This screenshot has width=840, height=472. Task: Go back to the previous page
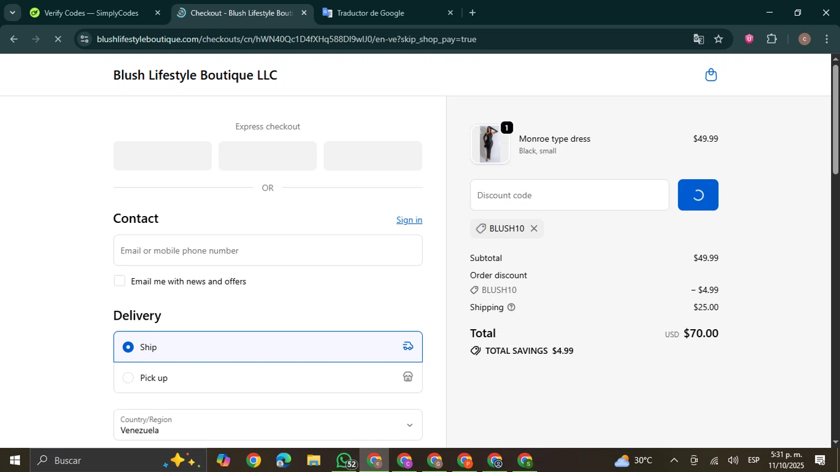pos(14,39)
